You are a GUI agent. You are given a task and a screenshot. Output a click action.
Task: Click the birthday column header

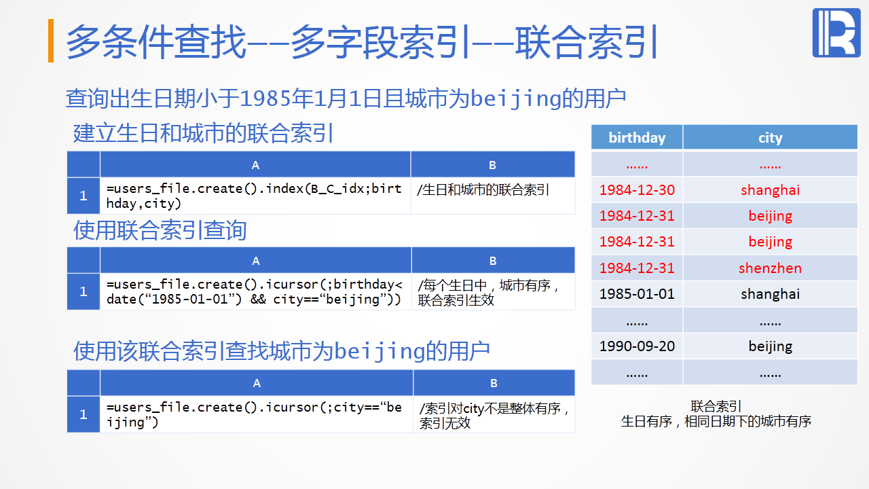[637, 137]
